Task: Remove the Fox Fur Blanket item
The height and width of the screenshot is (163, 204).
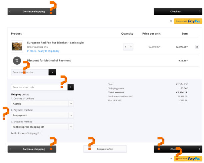Action: click(197, 47)
